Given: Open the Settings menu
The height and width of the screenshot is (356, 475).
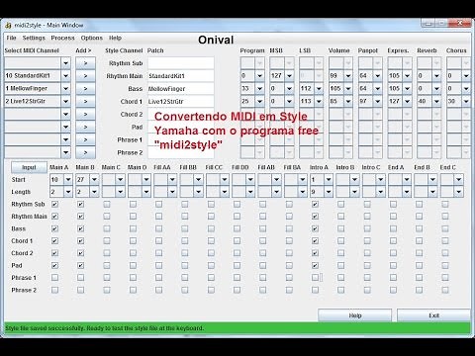Looking at the screenshot, I should [34, 38].
